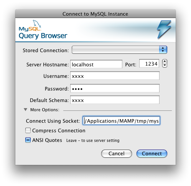Click the 'Query Browser' heading text
The image size is (191, 186).
43,36
